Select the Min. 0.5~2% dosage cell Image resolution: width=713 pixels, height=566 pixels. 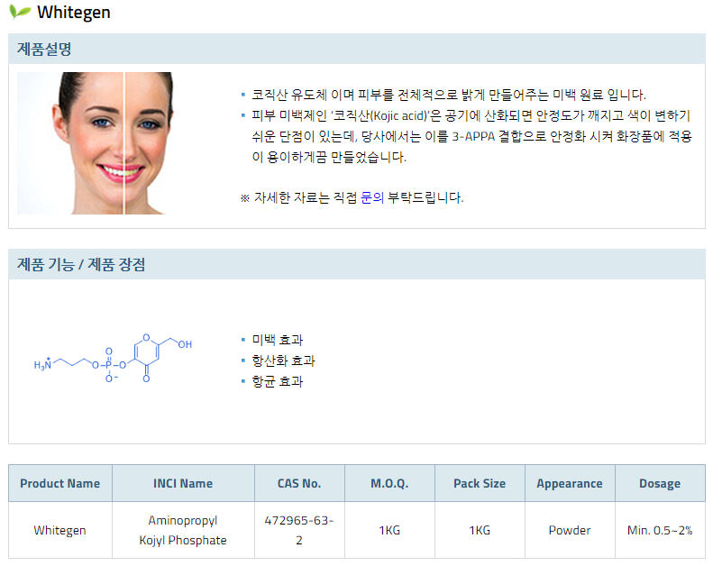point(660,530)
